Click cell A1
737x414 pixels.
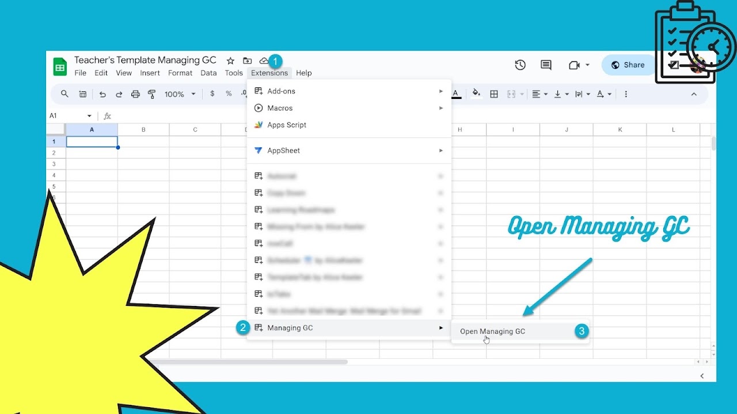coord(92,141)
